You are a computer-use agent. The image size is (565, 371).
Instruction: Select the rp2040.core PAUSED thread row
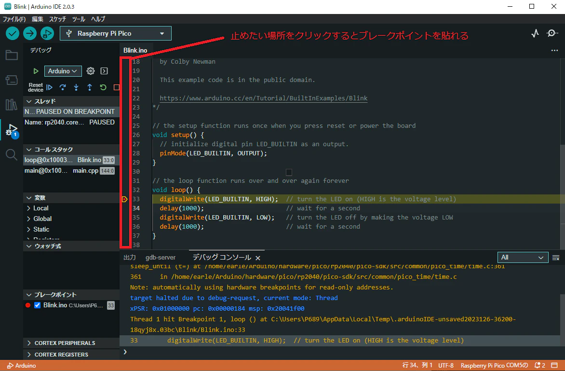click(71, 122)
